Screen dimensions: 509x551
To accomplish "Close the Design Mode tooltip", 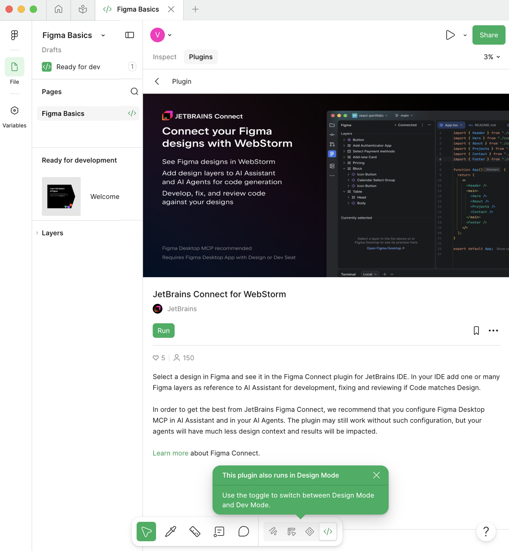I will pos(376,475).
